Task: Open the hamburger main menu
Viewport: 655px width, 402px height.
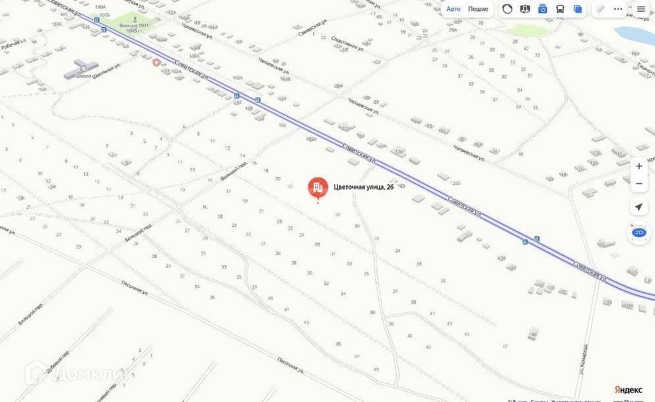Action: [x=641, y=9]
